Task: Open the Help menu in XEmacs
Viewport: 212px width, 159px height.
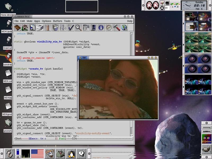Action: click(x=130, y=21)
